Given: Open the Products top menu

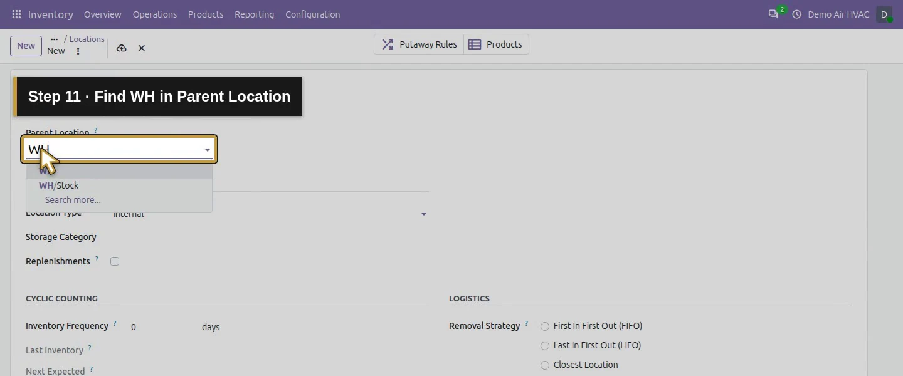Looking at the screenshot, I should point(206,14).
